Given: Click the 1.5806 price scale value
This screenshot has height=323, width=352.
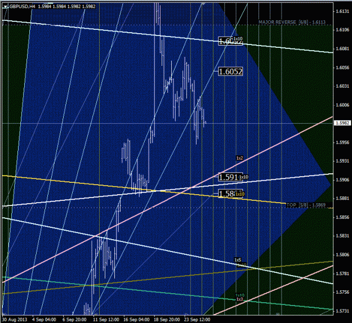Looking at the screenshot, I should point(342,255).
